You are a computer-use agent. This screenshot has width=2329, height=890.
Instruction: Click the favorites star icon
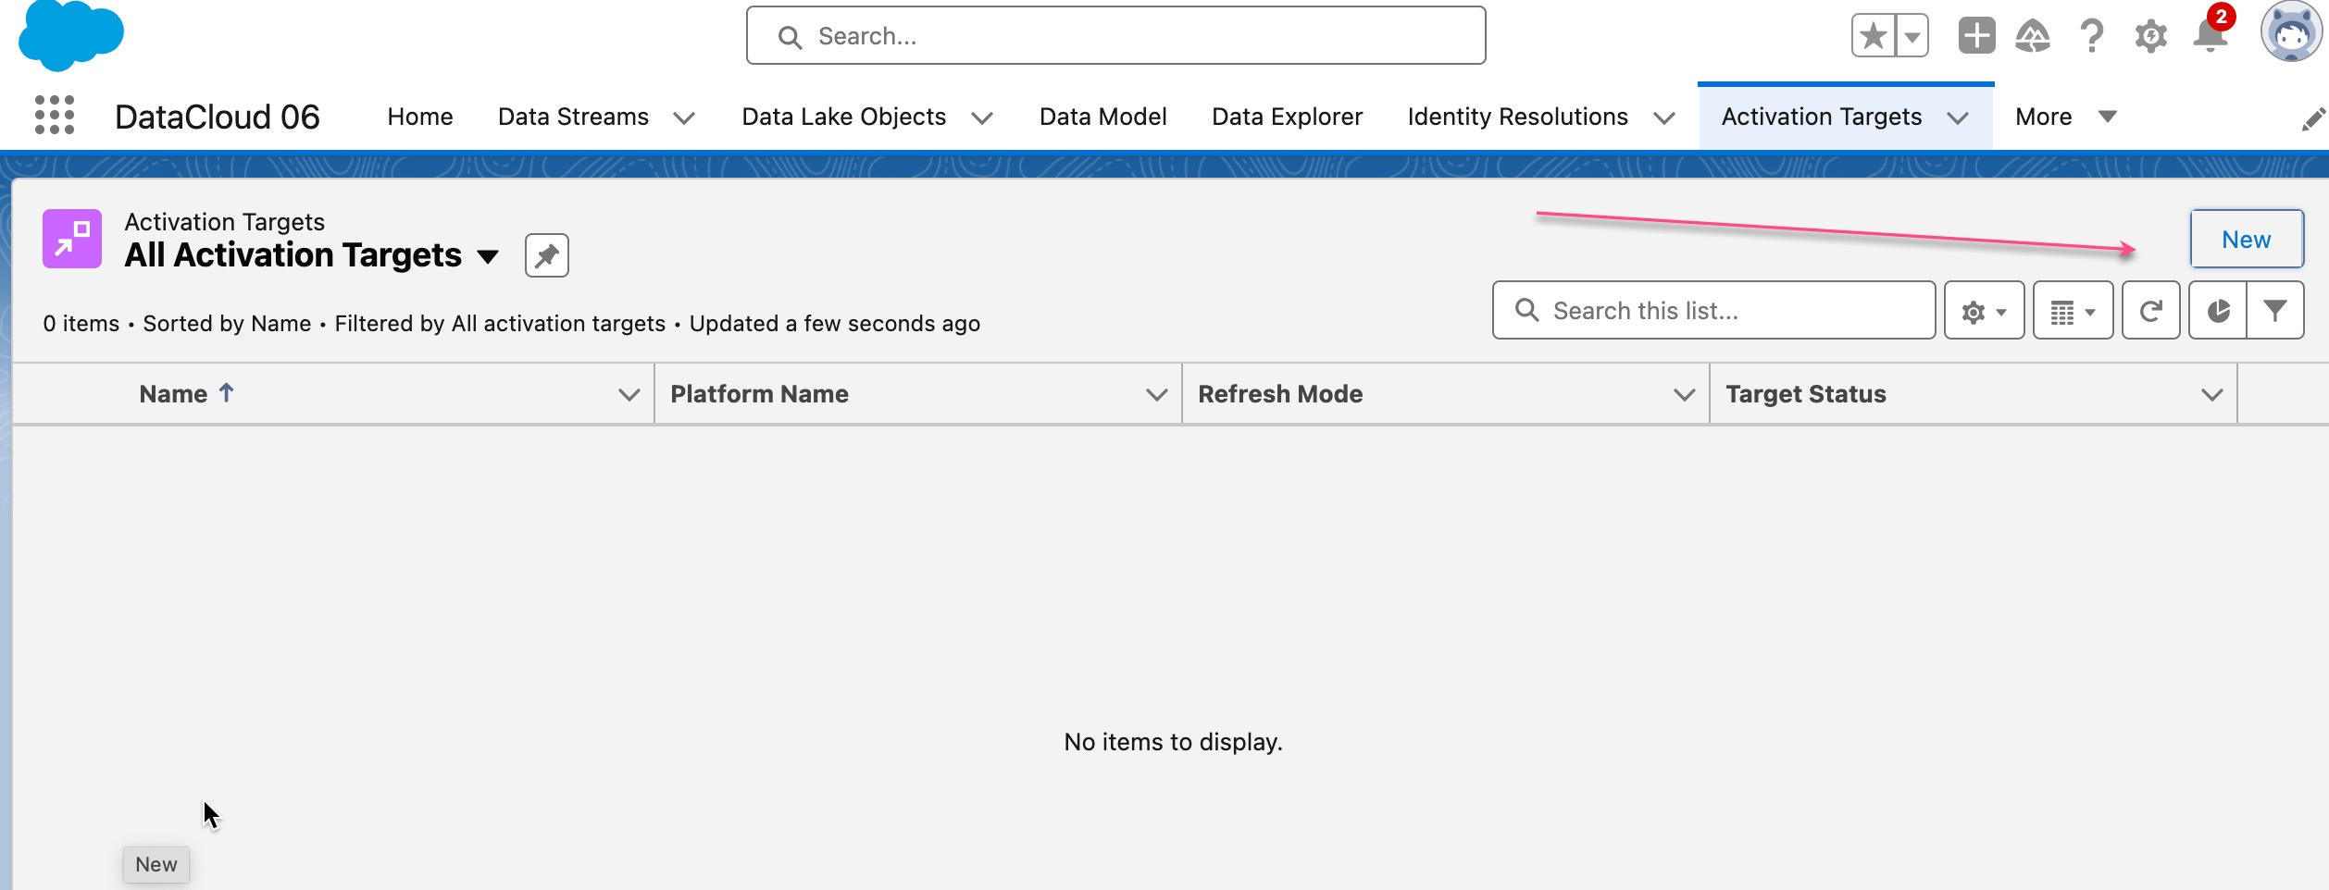(x=1873, y=36)
